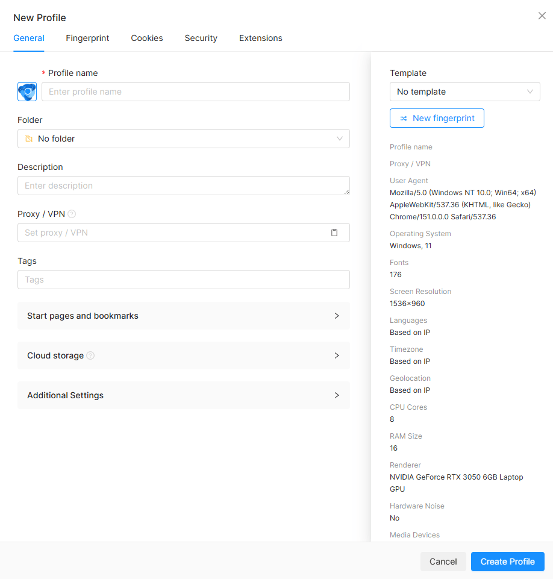
Task: Click the Geolocation label in summary
Action: [x=410, y=378]
